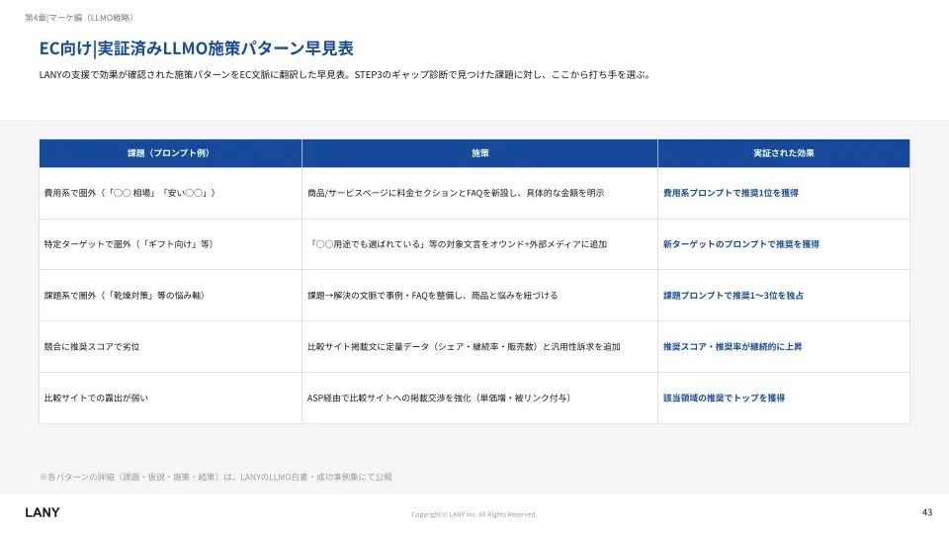Click the column header 課題（プロンプト例）

coord(169,153)
